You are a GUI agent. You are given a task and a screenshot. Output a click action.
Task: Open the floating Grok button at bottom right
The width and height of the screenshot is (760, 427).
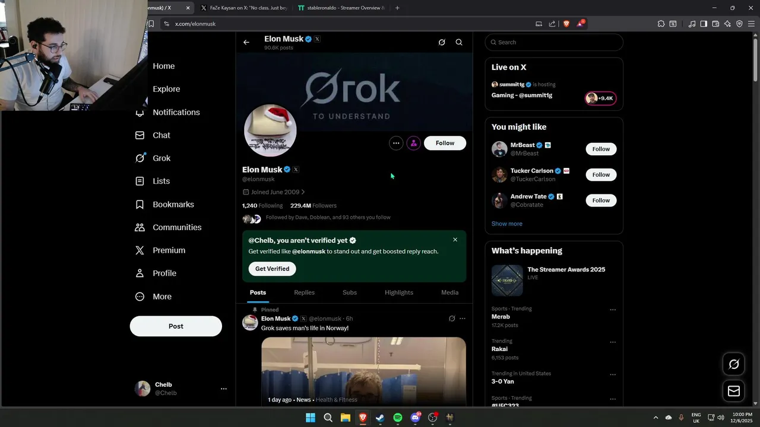[734, 364]
